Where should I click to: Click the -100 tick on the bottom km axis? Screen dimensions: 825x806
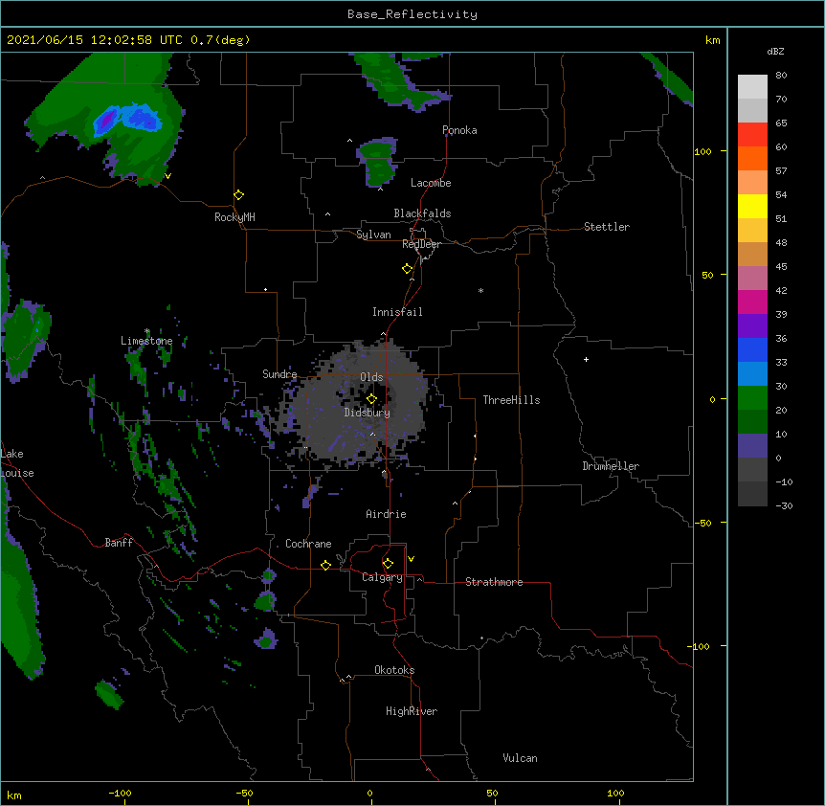coord(120,793)
